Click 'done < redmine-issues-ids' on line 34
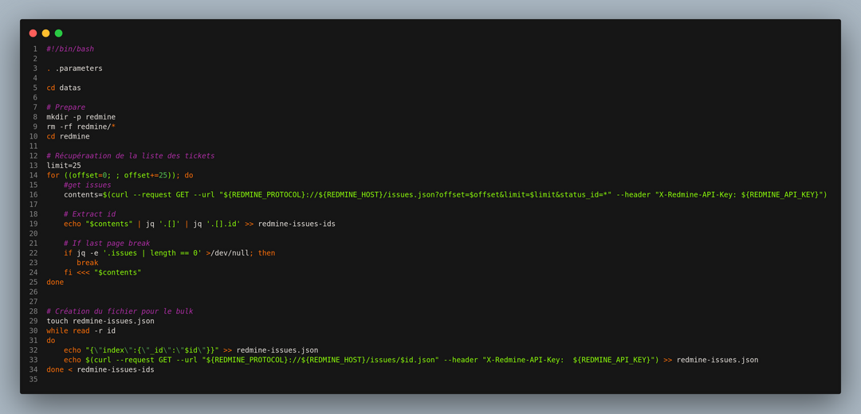 coord(100,369)
